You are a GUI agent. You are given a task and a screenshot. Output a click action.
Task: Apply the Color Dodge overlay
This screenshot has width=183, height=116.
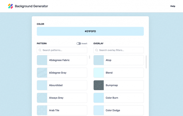click(x=118, y=110)
